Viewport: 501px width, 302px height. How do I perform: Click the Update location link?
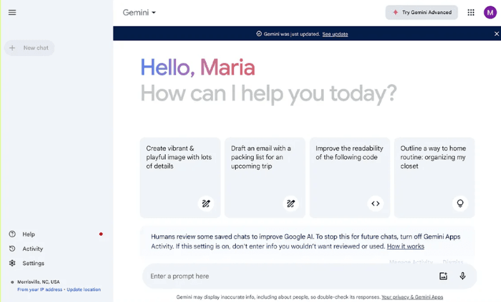point(83,289)
